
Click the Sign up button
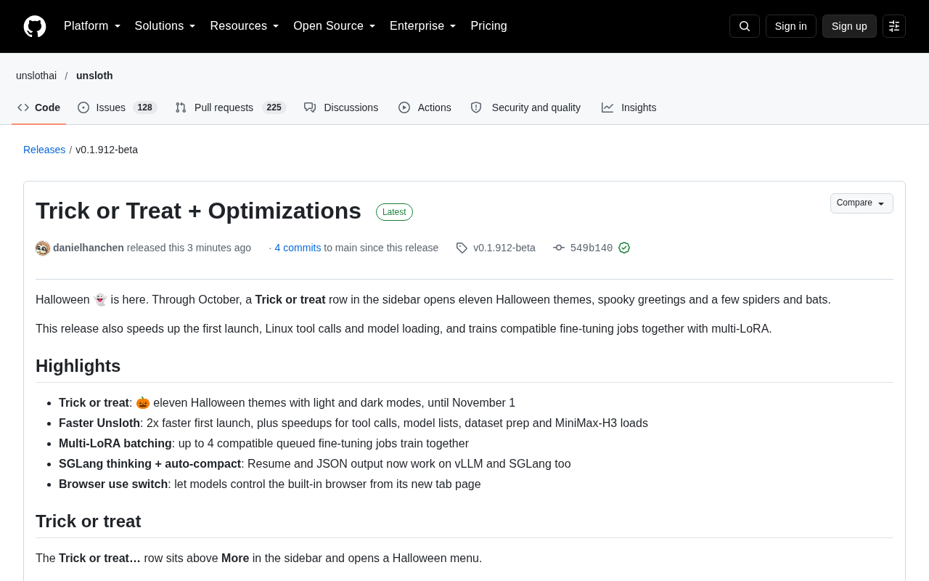pyautogui.click(x=849, y=26)
